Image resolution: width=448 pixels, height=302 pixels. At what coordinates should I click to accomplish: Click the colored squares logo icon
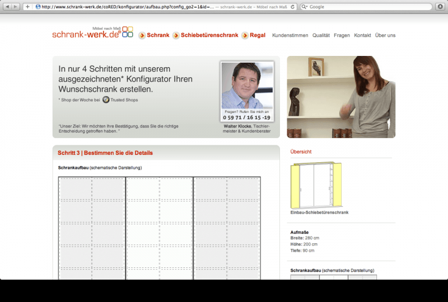[128, 32]
